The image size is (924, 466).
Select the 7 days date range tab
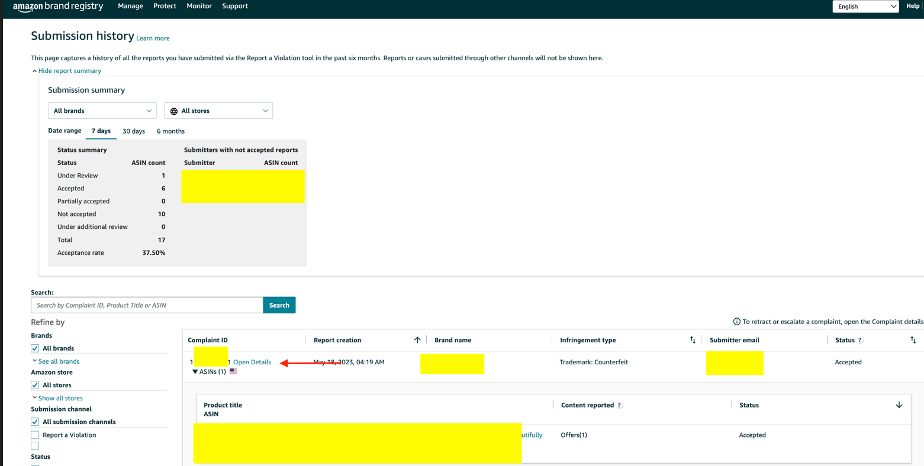click(x=101, y=131)
